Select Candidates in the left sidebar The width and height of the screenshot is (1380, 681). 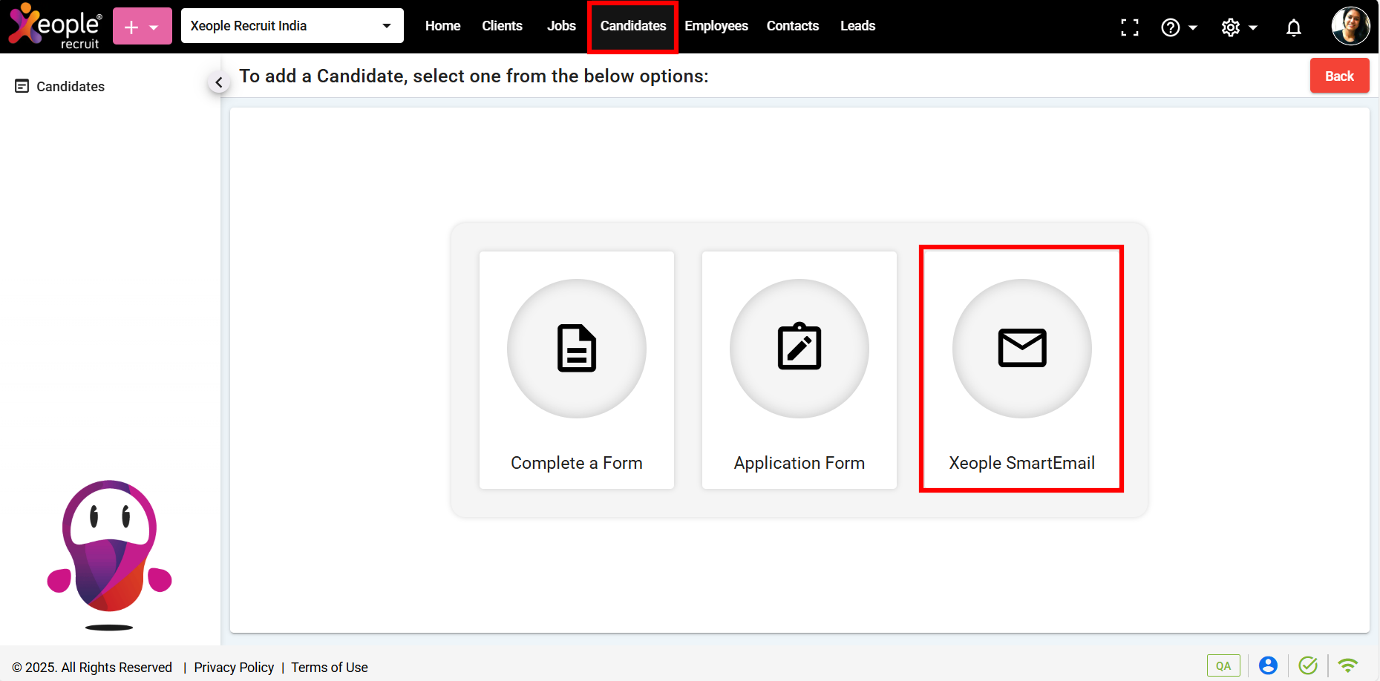[71, 87]
